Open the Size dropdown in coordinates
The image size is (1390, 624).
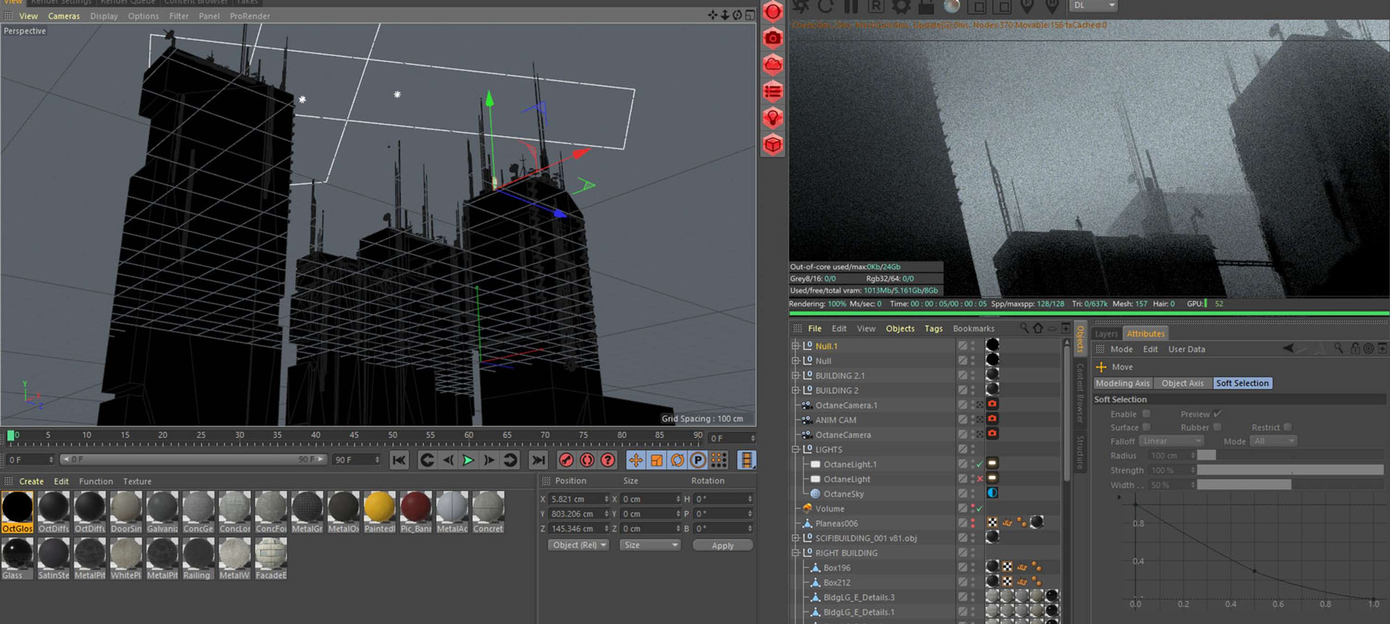(650, 545)
